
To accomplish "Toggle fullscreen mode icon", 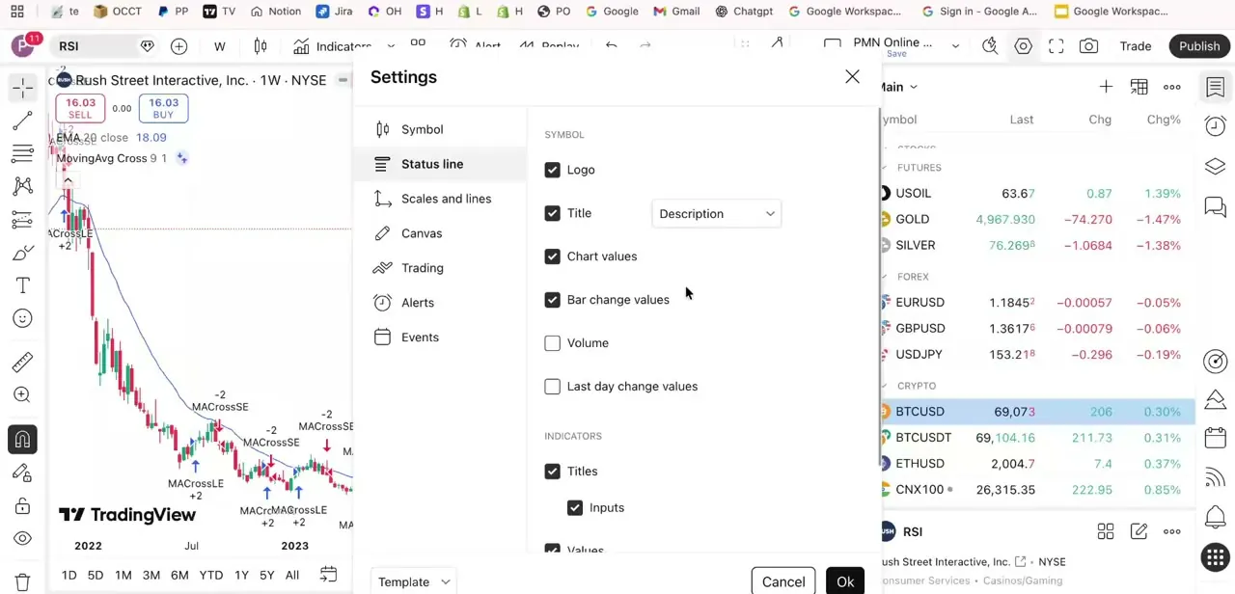I will pyautogui.click(x=1057, y=46).
